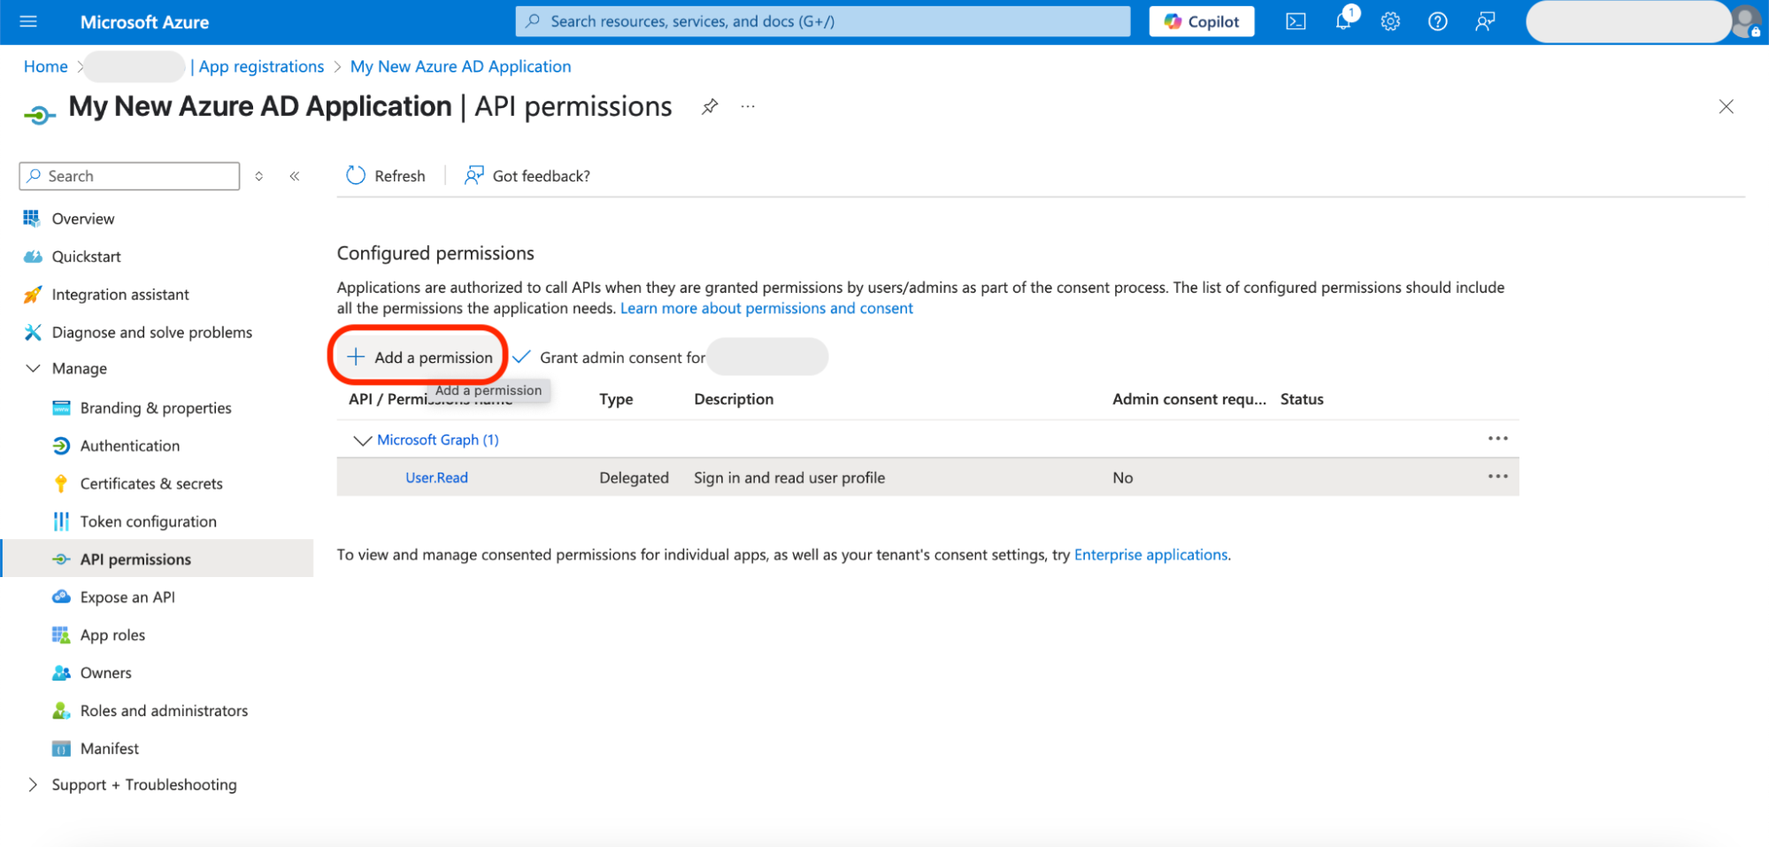Click Sign in and read user profile text
This screenshot has height=847, width=1769.
[x=789, y=478]
